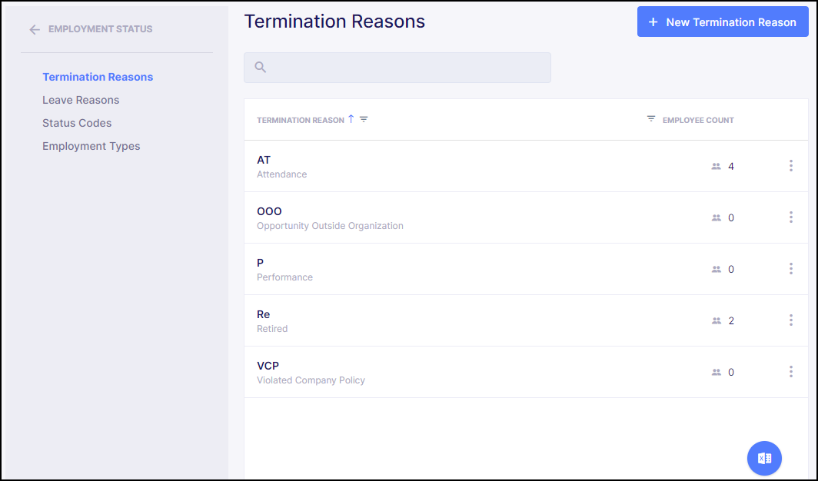Click New Termination Reason button
This screenshot has width=818, height=481.
[x=722, y=22]
